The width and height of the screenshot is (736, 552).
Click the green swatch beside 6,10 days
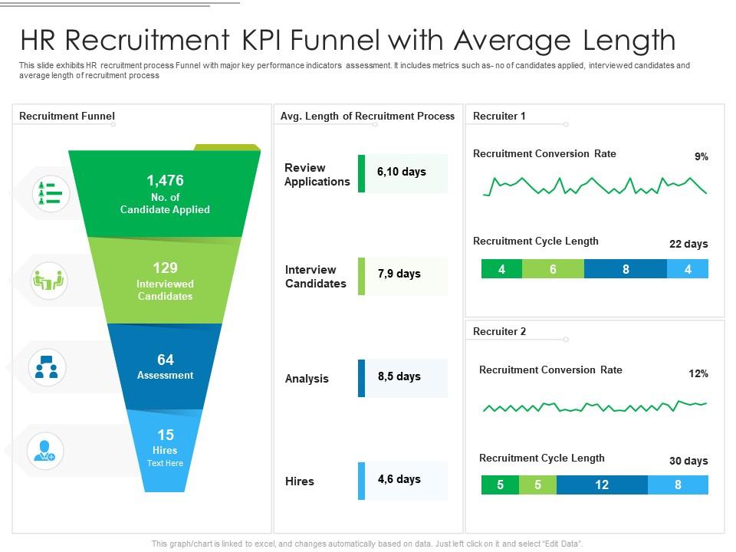(361, 173)
